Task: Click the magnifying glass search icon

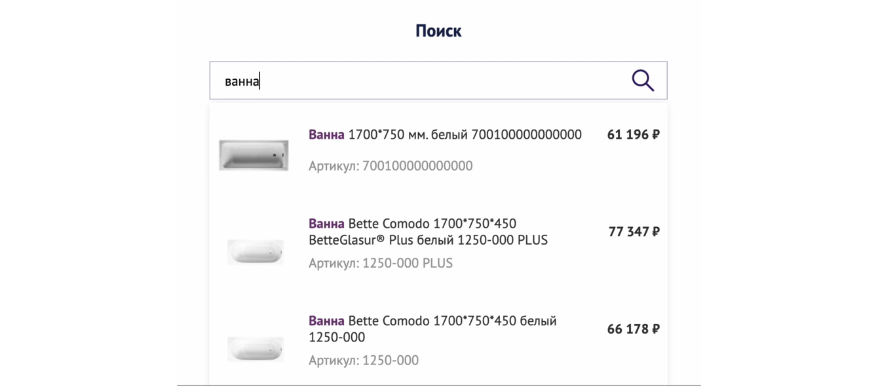Action: tap(643, 80)
